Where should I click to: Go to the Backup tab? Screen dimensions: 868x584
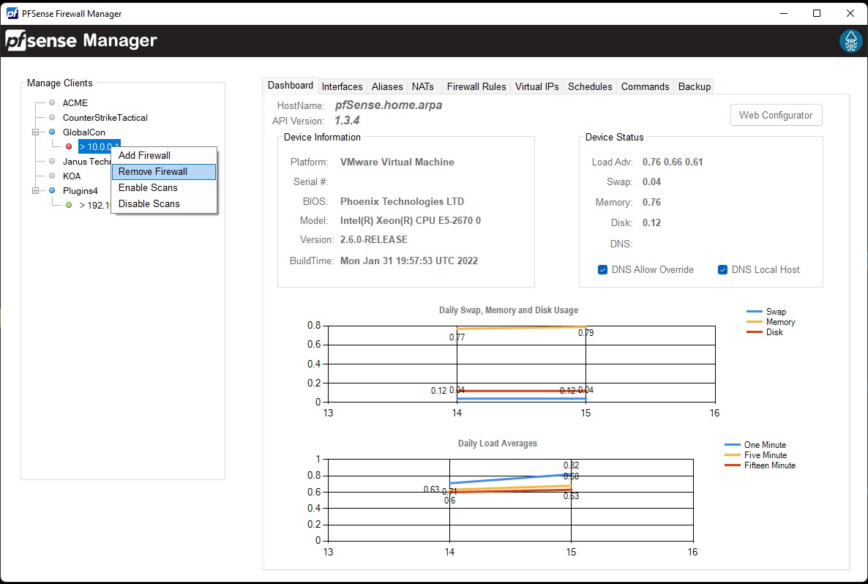point(694,86)
